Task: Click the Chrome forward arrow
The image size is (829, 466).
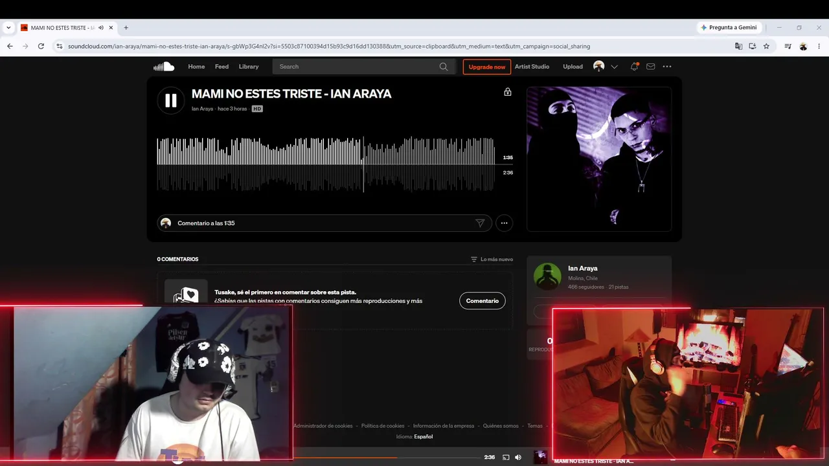Action: pyautogui.click(x=25, y=46)
